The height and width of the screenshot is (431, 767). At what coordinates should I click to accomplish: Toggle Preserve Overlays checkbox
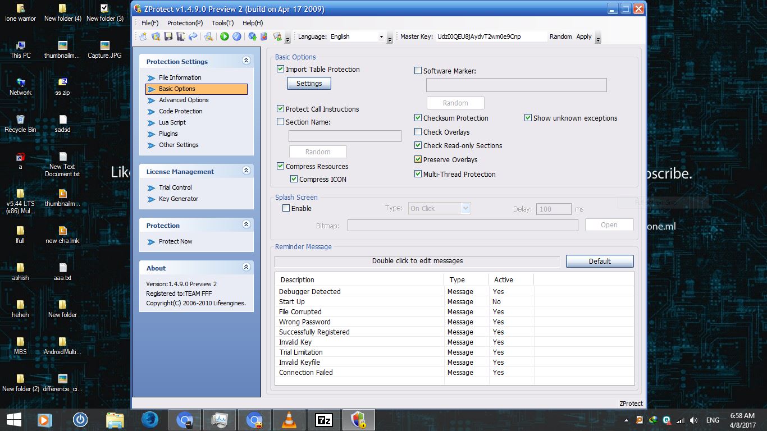pos(418,159)
